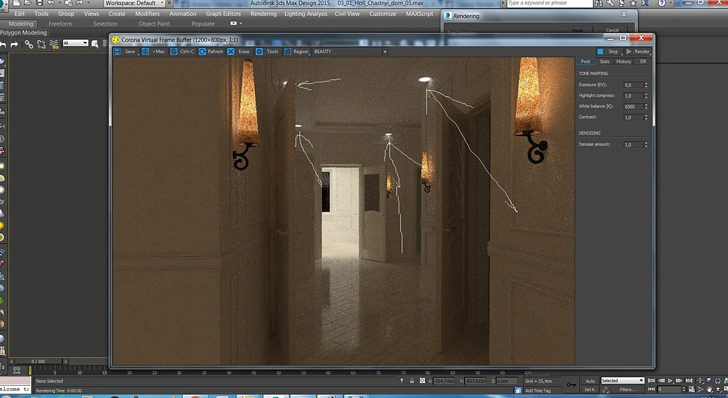Send the render to Max with the >Max icon
The width and height of the screenshot is (728, 398).
(x=146, y=52)
